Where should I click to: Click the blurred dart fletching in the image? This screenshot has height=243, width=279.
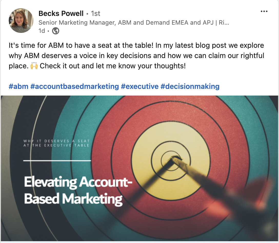click(259, 195)
